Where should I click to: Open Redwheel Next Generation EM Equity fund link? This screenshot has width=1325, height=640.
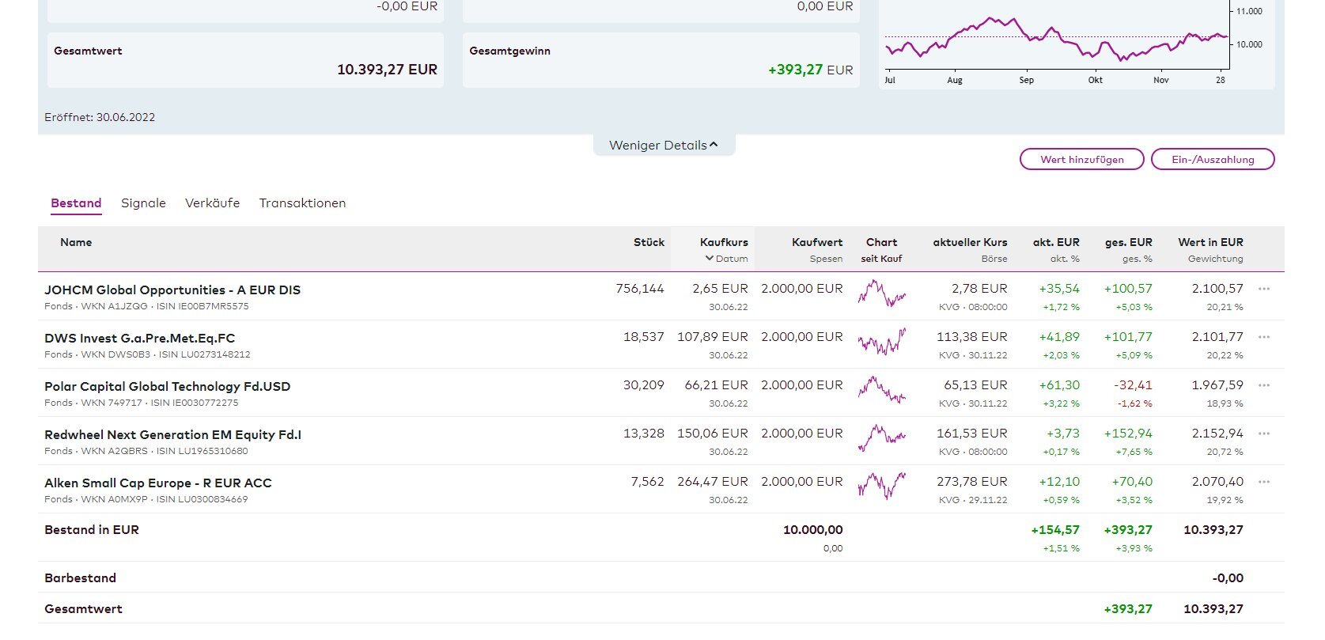pyautogui.click(x=172, y=434)
